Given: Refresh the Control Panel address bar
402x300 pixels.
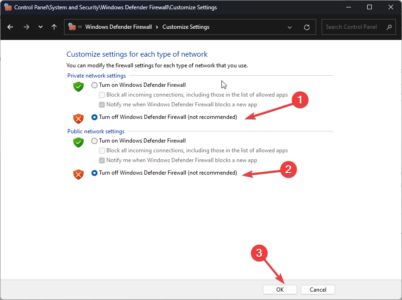Looking at the screenshot, I should pos(307,27).
